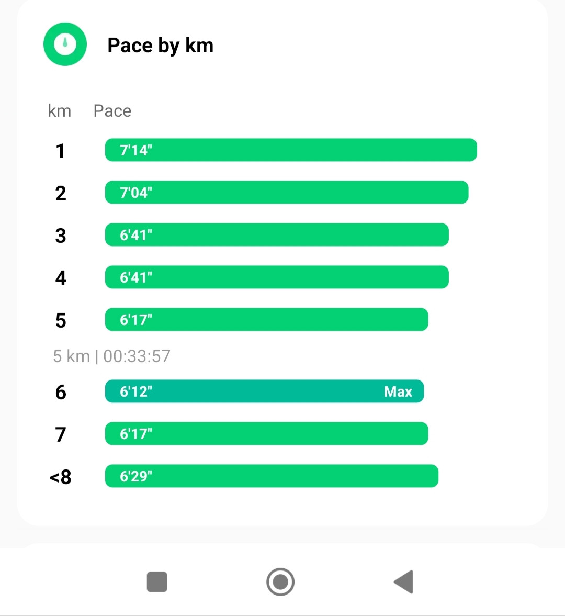
Task: Select the km 3 pace bar
Action: tap(277, 234)
